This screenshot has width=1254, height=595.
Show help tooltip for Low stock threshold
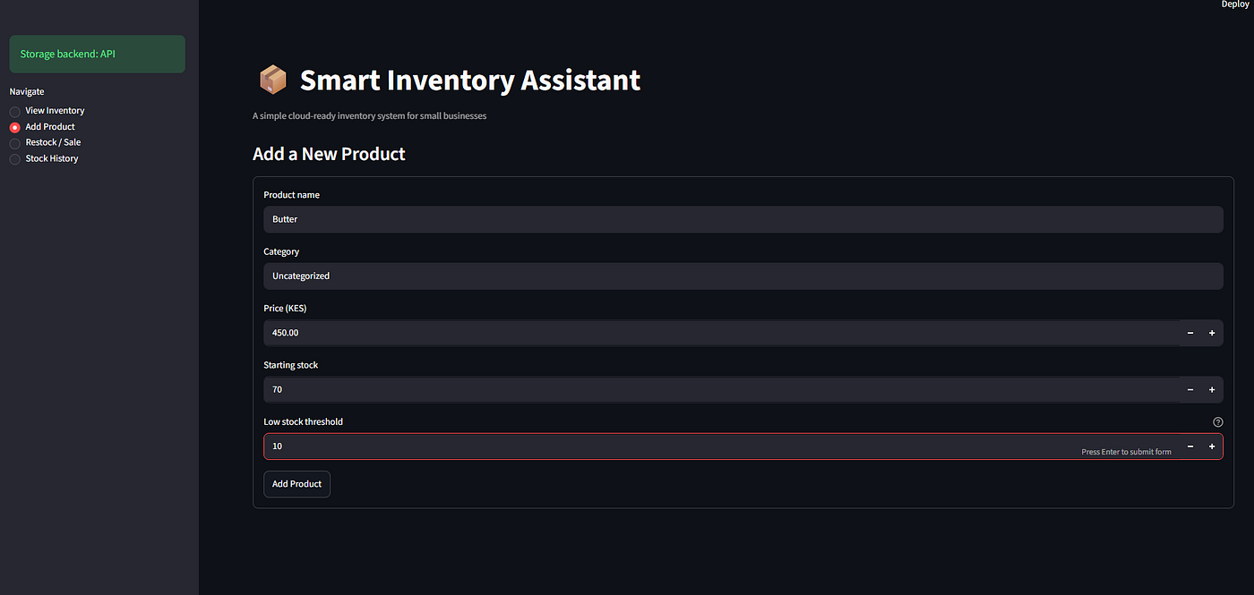(1217, 422)
